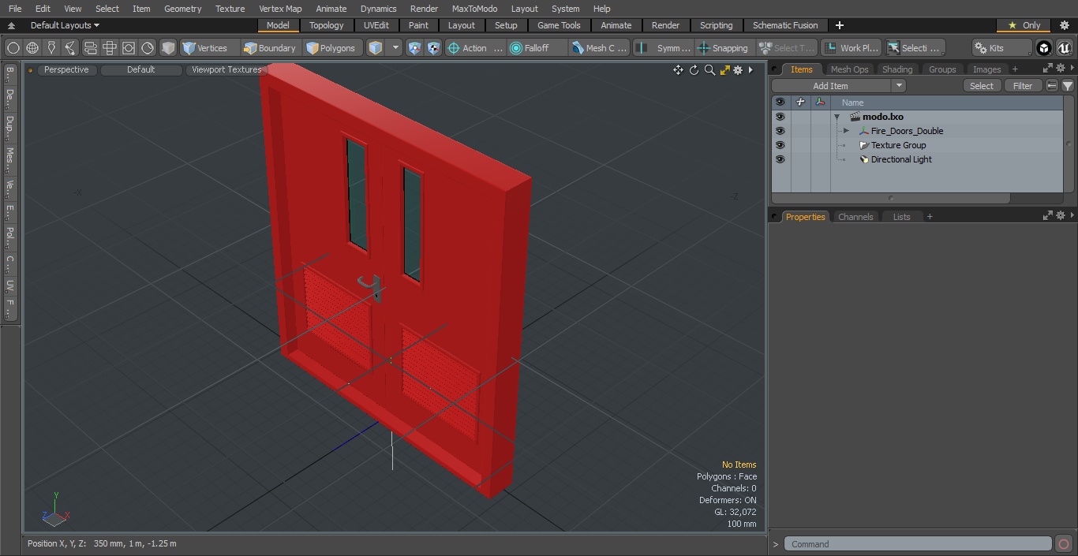
Task: Switch to the UVEdit layout tab
Action: pyautogui.click(x=376, y=25)
